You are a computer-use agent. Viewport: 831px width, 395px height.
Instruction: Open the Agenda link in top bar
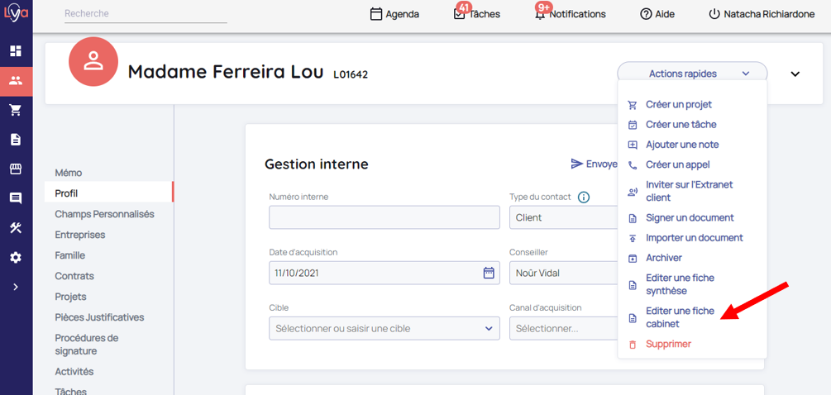(x=394, y=14)
